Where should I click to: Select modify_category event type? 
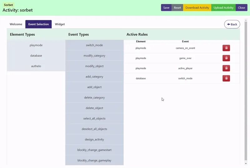tap(94, 56)
